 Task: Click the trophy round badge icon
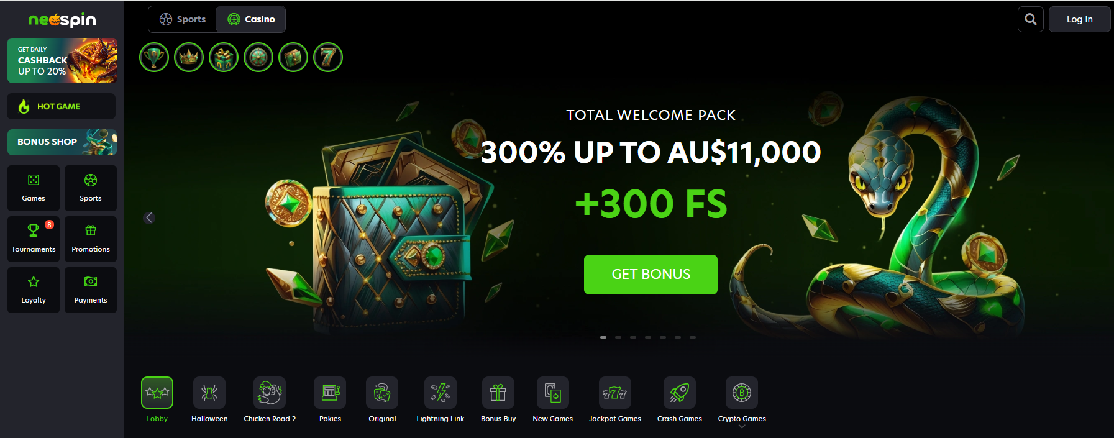point(154,57)
